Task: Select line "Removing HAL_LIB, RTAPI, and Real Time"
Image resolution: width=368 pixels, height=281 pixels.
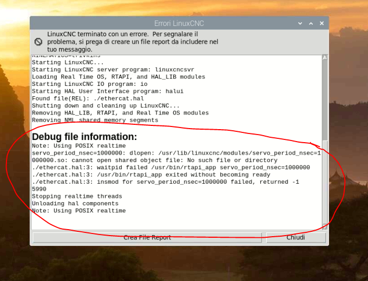Action: 120,113
